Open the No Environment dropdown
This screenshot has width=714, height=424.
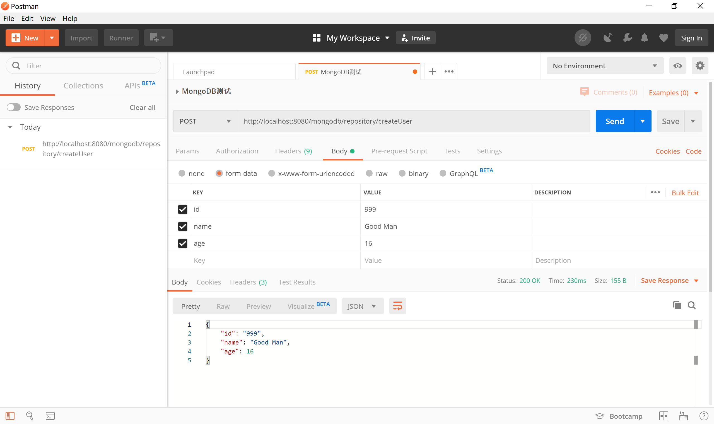coord(605,66)
